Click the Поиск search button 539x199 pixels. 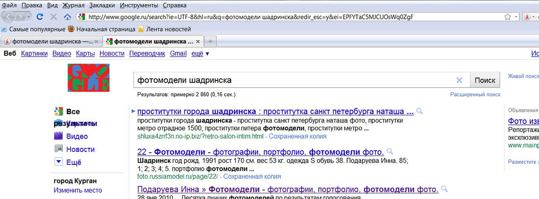pos(485,80)
